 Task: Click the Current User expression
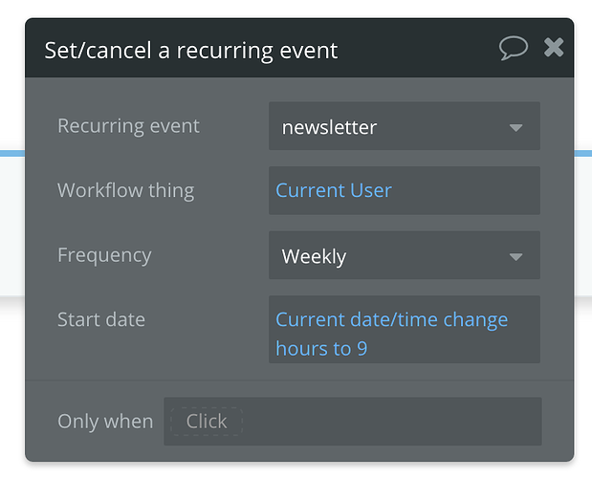(x=334, y=190)
